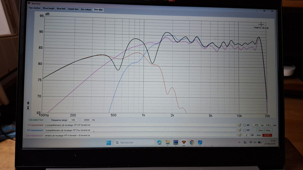Maximize the Auxiliary window

[x=264, y=11]
